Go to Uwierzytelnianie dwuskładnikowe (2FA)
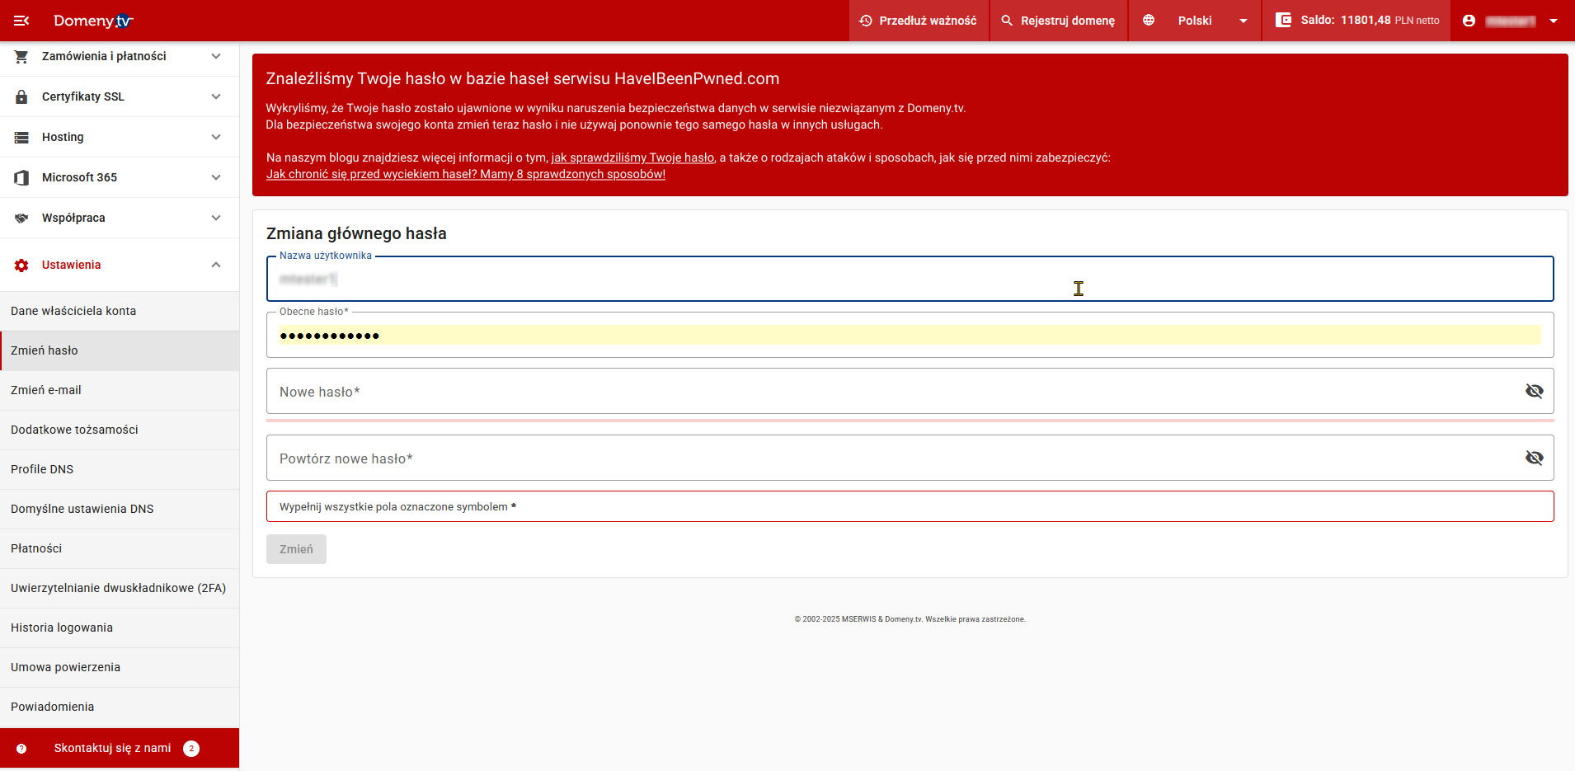Image resolution: width=1575 pixels, height=771 pixels. pyautogui.click(x=118, y=588)
